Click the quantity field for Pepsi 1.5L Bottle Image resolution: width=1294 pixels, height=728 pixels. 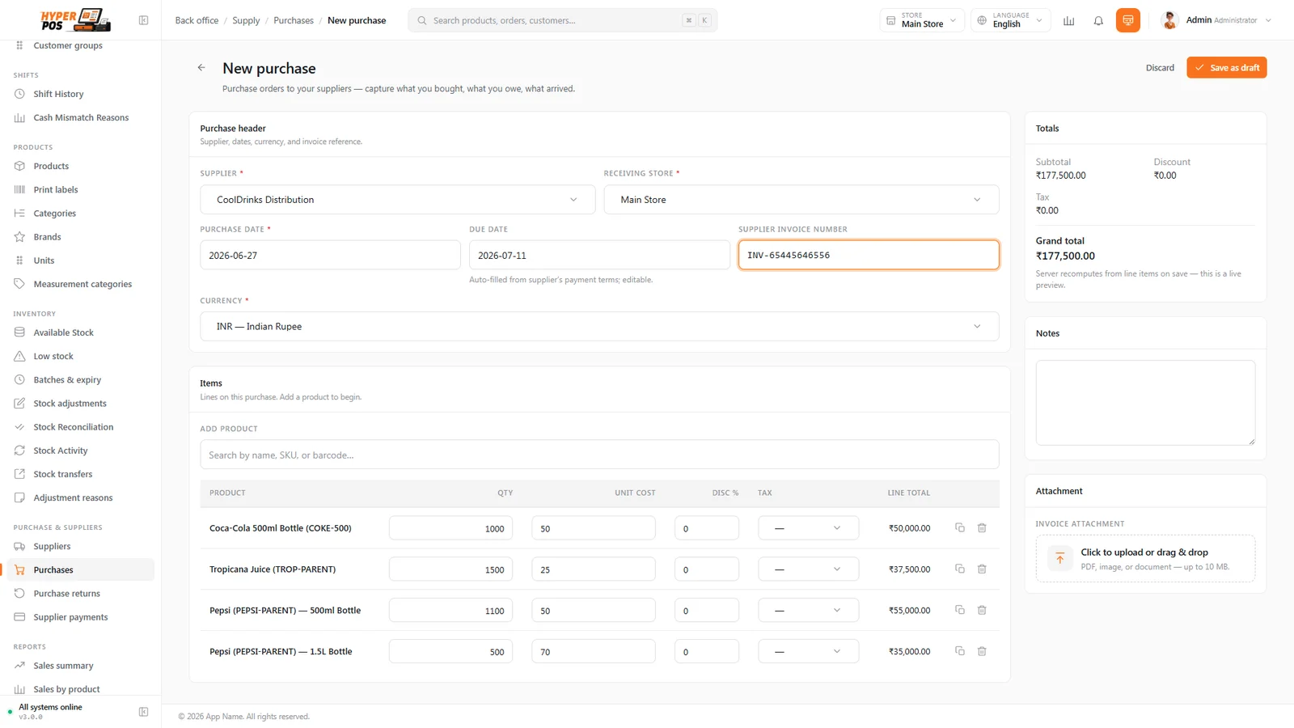coord(450,651)
